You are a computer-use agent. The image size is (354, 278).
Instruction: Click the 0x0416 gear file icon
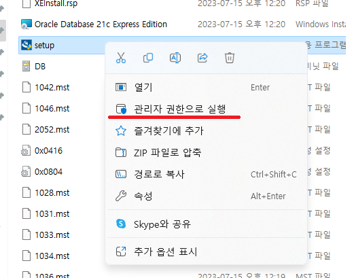26,150
